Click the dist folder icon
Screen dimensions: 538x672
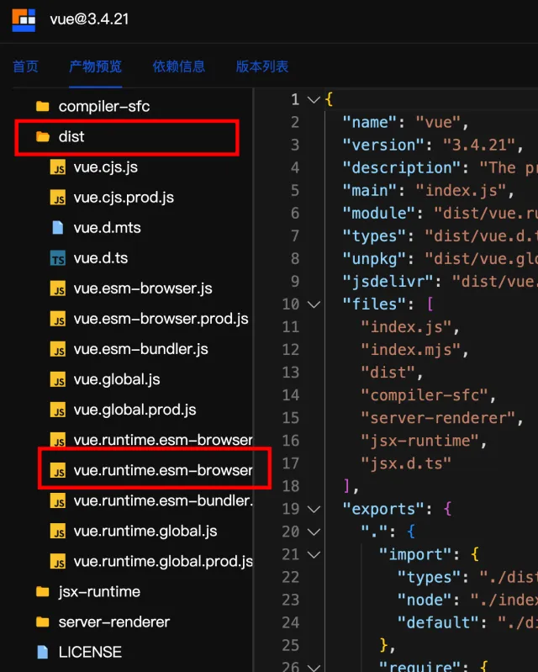point(42,137)
